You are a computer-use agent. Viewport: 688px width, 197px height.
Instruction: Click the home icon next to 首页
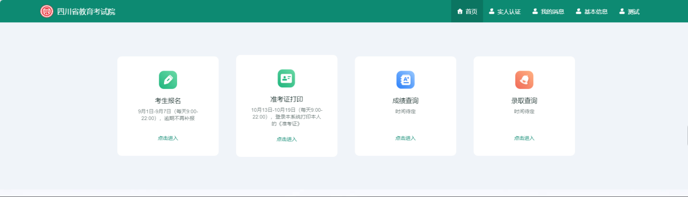pyautogui.click(x=460, y=11)
